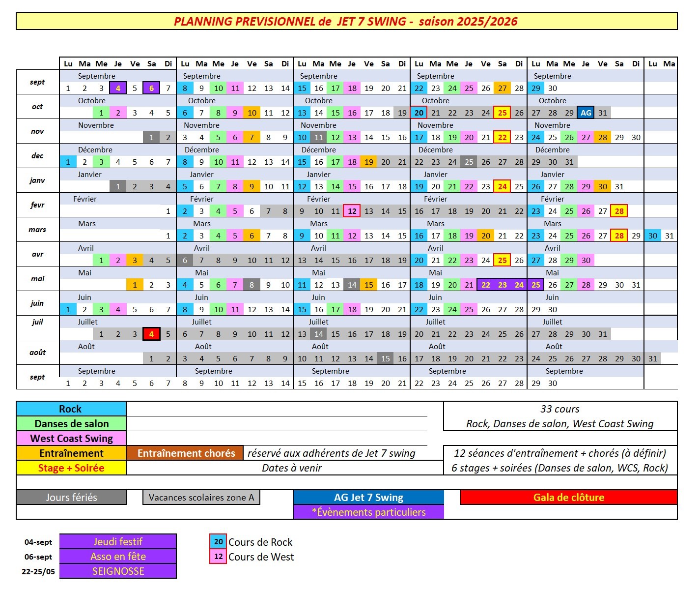The width and height of the screenshot is (699, 591).
Task: Click the AG cell in the October row
Action: click(586, 113)
